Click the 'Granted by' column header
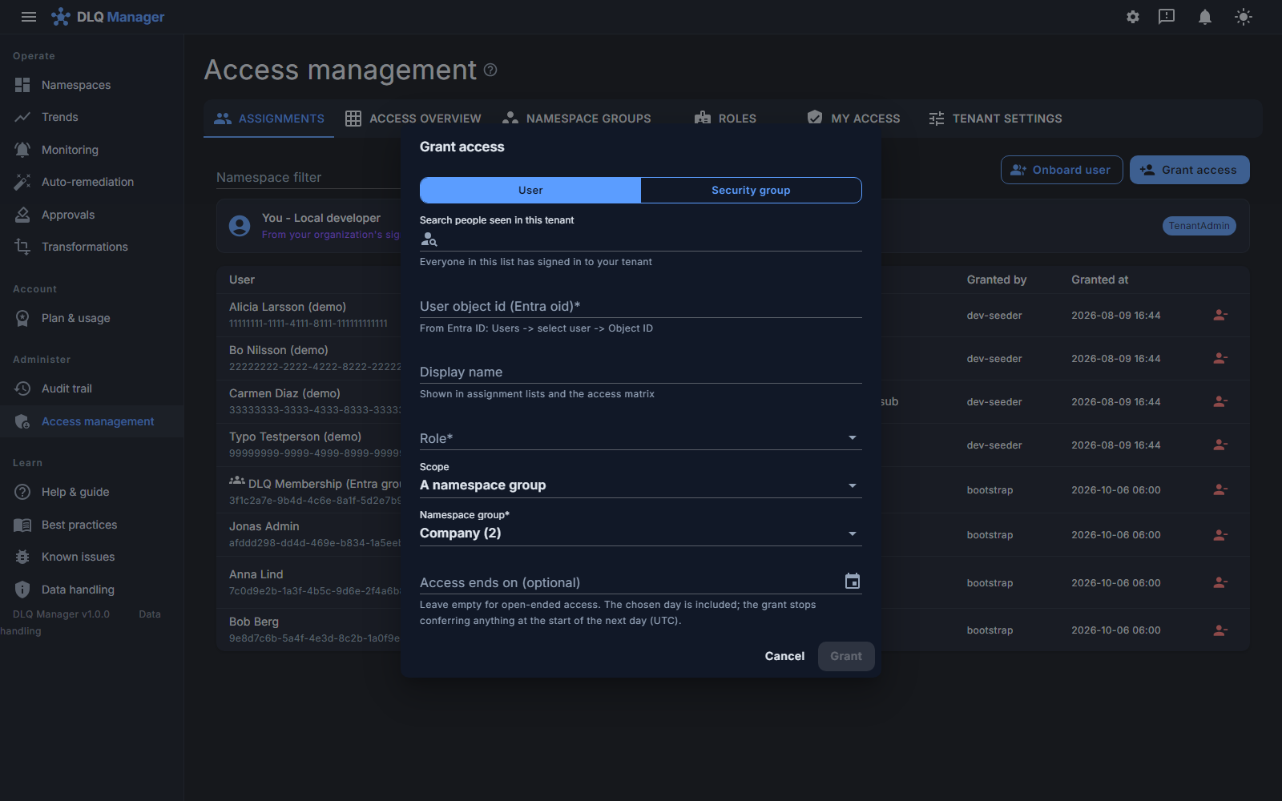Screen dimensions: 1282x801 coord(996,280)
